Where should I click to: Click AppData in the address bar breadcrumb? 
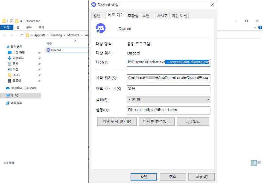pyautogui.click(x=40, y=35)
